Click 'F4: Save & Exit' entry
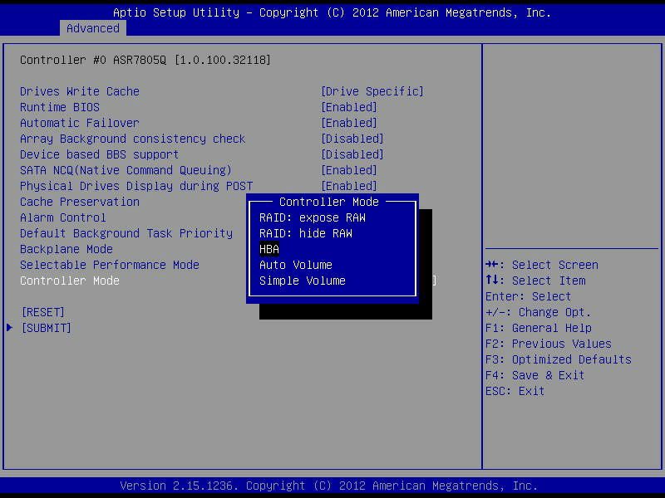Viewport: 665px width, 498px height. (x=535, y=375)
